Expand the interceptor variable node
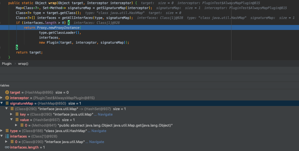Screen dimensions: 299x151 coord(1,98)
